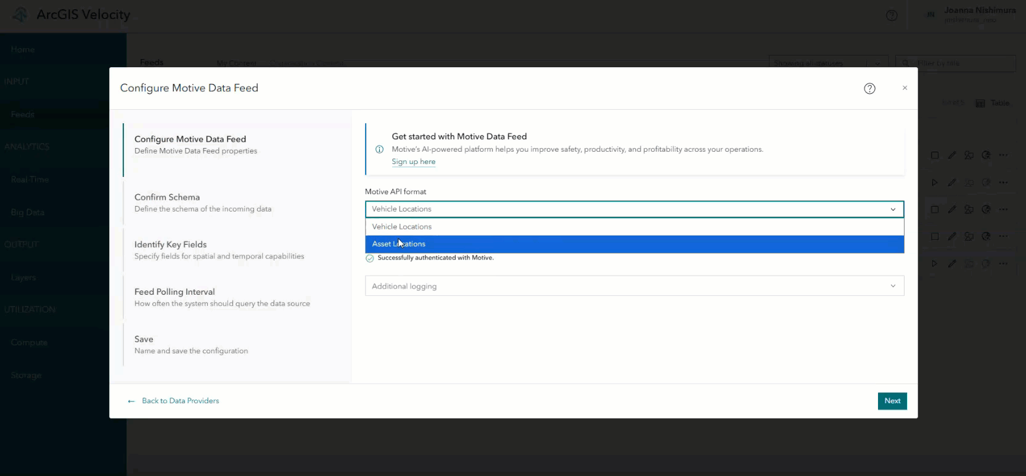Open Compute in the sidebar
The image size is (1026, 476).
pos(29,342)
